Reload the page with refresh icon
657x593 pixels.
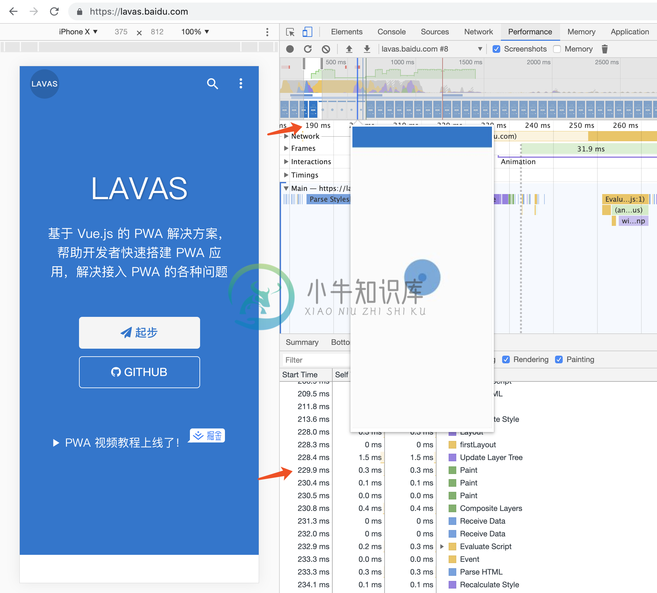[54, 12]
